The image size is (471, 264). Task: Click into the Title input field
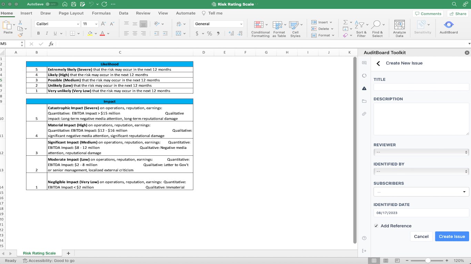(421, 87)
